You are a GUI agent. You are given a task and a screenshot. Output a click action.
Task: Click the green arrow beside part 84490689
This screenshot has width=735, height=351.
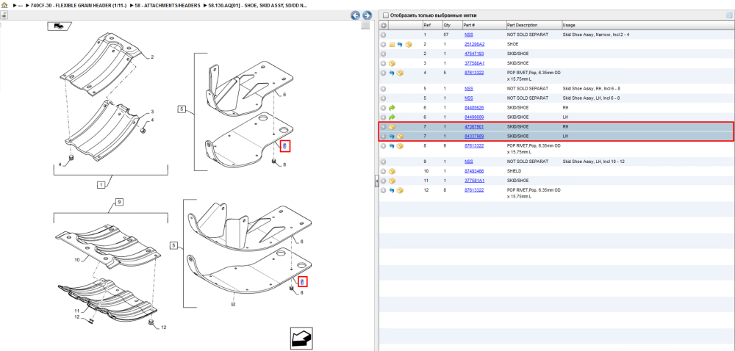392,117
